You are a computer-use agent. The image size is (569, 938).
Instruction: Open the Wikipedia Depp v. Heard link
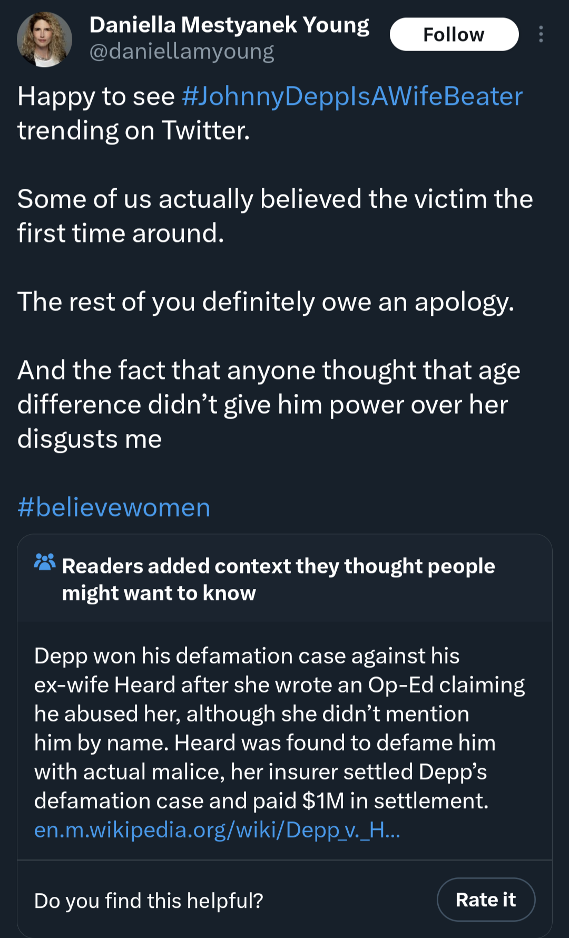click(x=217, y=830)
